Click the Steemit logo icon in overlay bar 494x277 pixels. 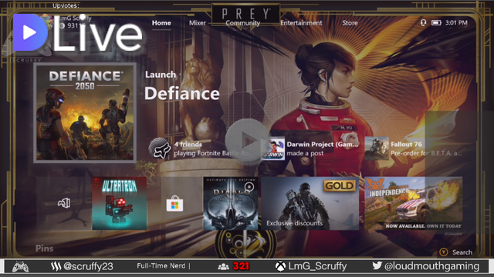56,266
